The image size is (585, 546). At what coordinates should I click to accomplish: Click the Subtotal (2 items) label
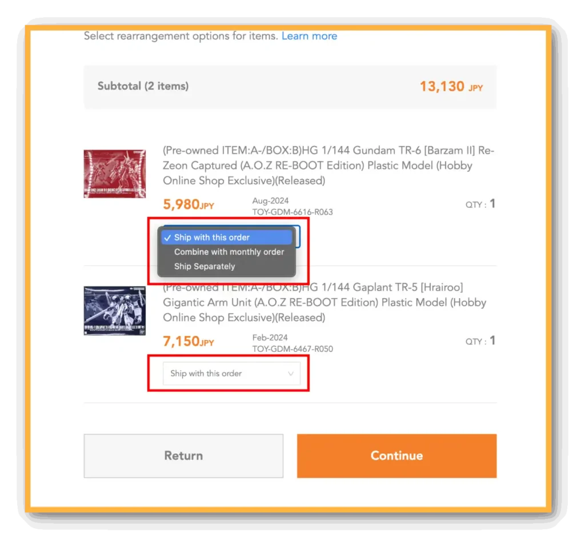click(143, 86)
